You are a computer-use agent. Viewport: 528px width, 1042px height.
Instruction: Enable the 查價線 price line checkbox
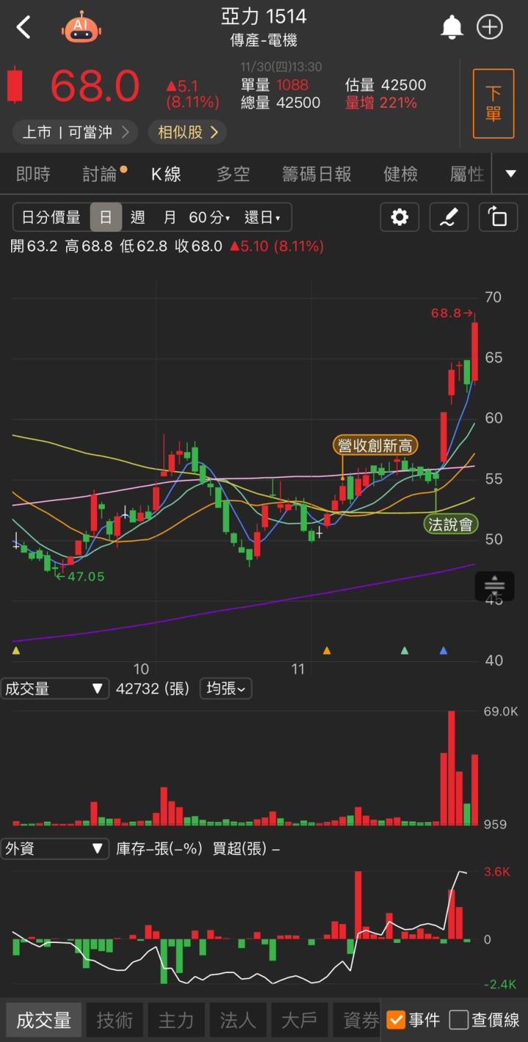(x=459, y=1019)
